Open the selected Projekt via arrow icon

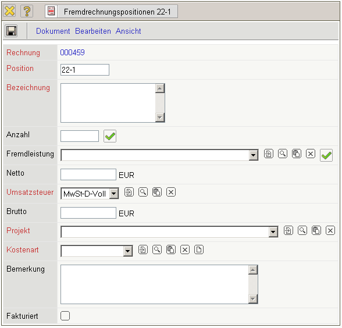pyautogui.click(x=288, y=230)
